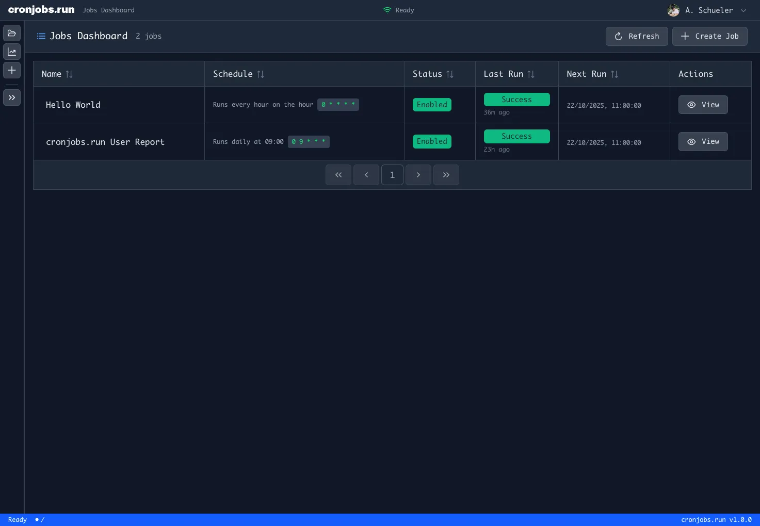Click the eye icon on Hello World's View button
Viewport: 760px width, 526px height.
[691, 105]
